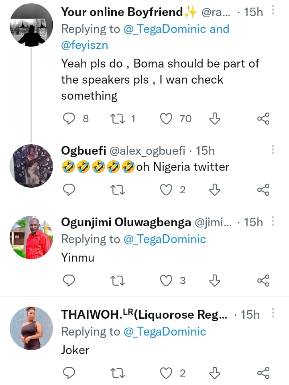Download Ogbuefi's tweet using the arrow icon
Screen dimensions: 289x385
point(215,190)
